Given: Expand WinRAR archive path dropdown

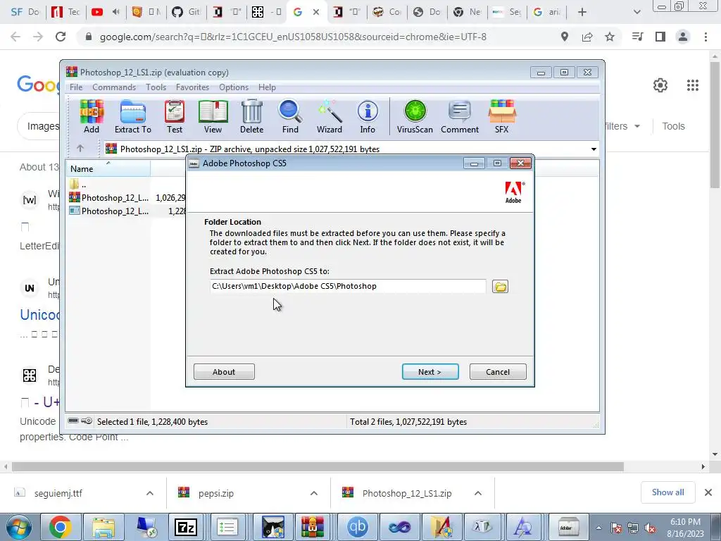Looking at the screenshot, I should pos(594,149).
